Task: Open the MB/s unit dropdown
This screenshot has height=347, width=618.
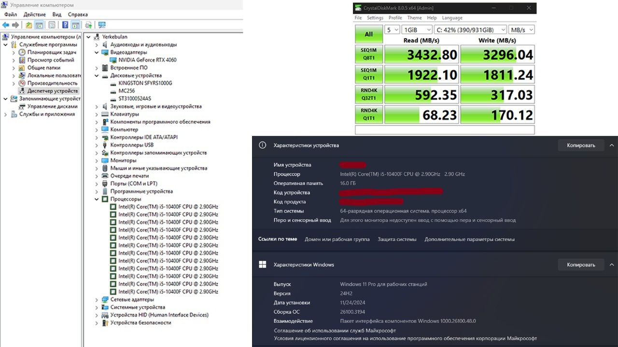Action: tap(521, 30)
